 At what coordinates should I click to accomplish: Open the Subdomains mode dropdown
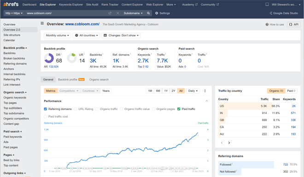pos(133,13)
